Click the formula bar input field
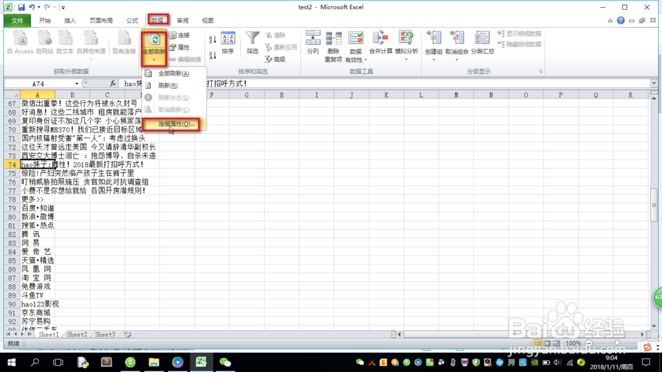 click(384, 83)
